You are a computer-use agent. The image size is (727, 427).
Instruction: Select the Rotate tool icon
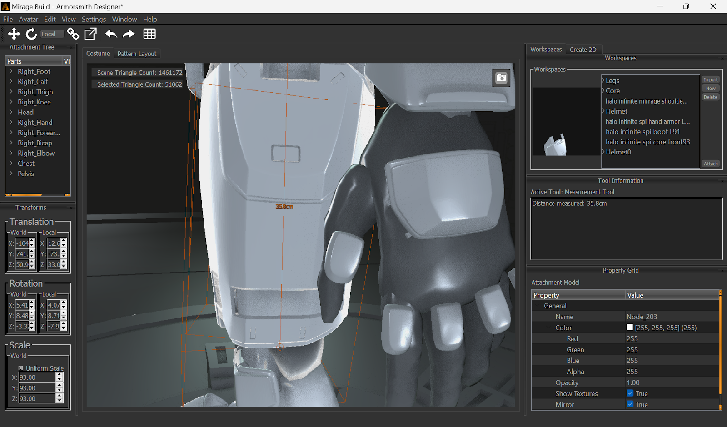(x=31, y=34)
